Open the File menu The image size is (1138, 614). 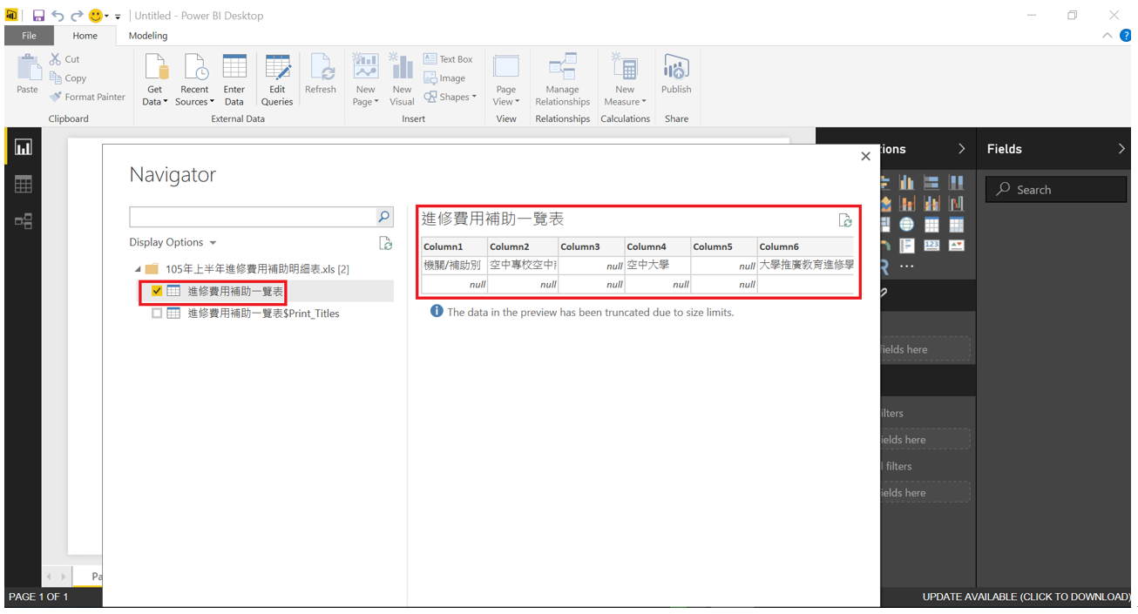(x=29, y=36)
